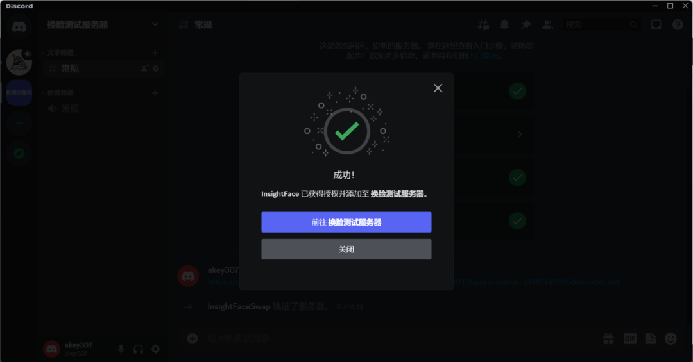Click the 前往 换脸测试服务器 button
The image size is (693, 362).
click(x=346, y=222)
